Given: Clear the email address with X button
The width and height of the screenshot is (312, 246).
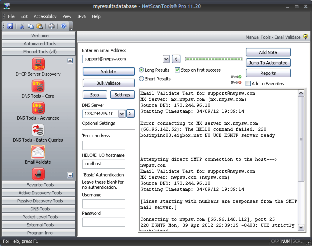Looking at the screenshot, I should (x=176, y=59).
